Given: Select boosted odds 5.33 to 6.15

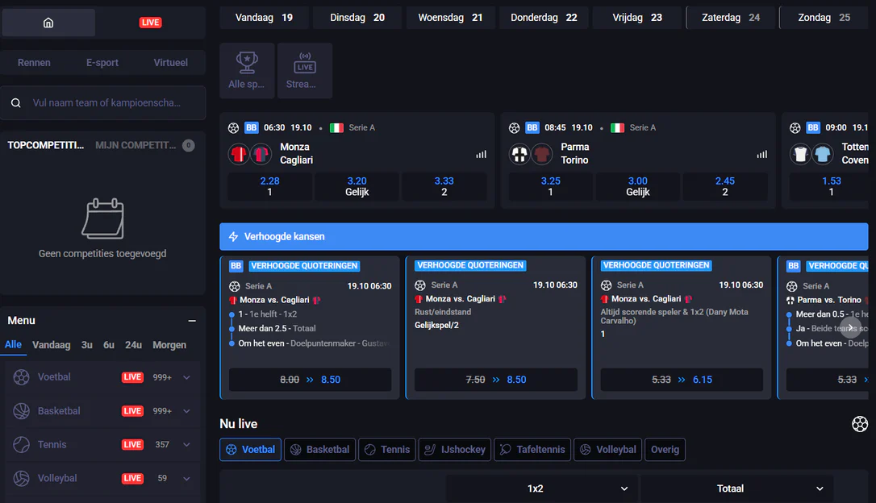Looking at the screenshot, I should click(682, 380).
